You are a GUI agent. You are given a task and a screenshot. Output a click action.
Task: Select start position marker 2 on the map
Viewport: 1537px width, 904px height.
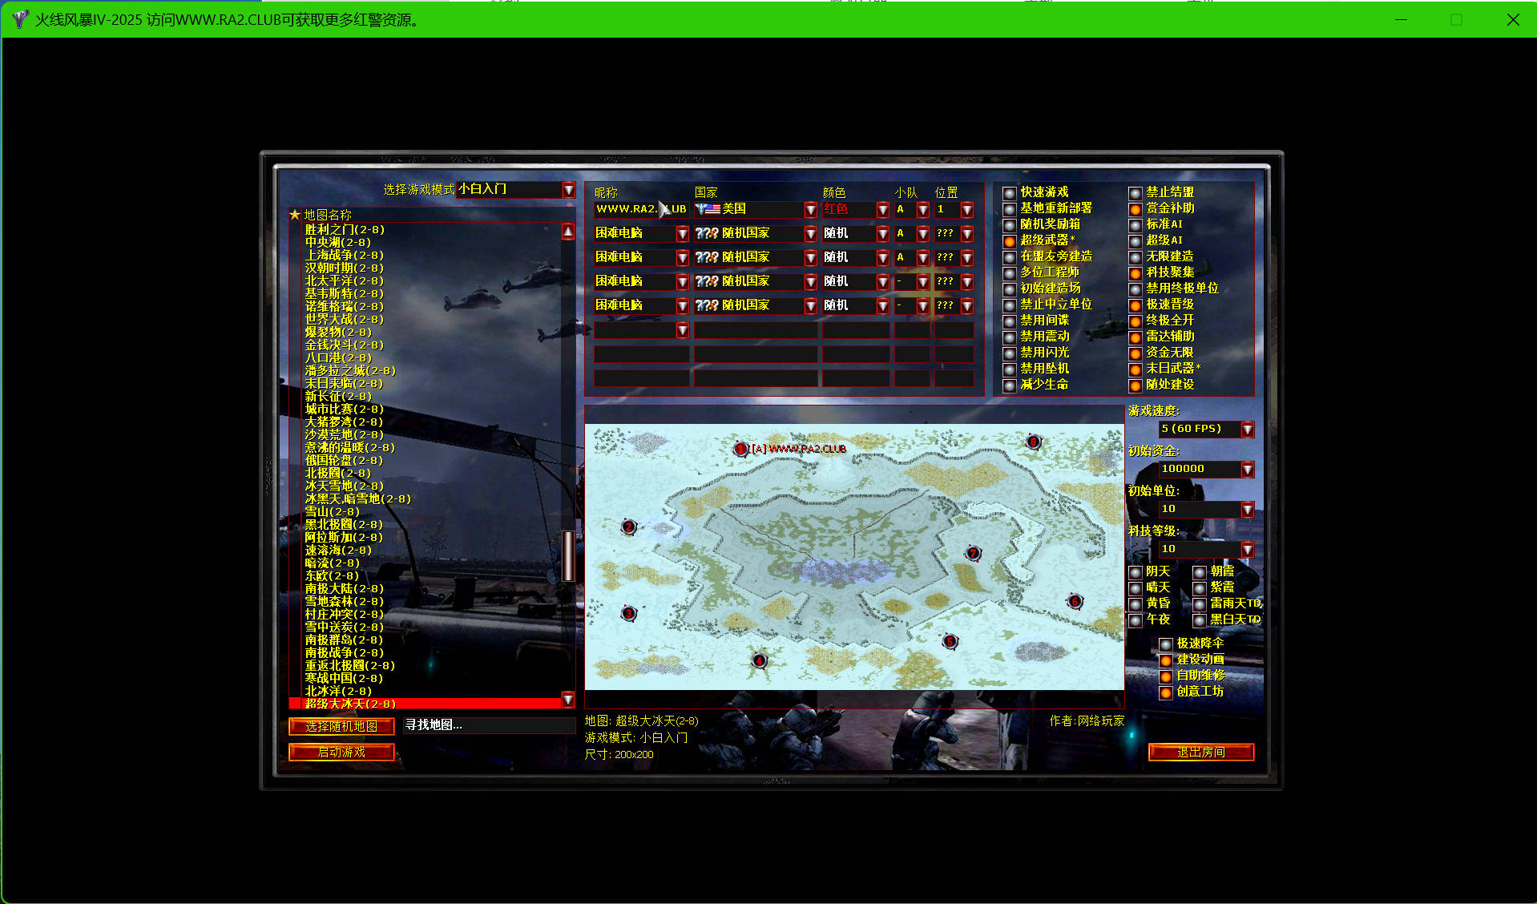(629, 527)
